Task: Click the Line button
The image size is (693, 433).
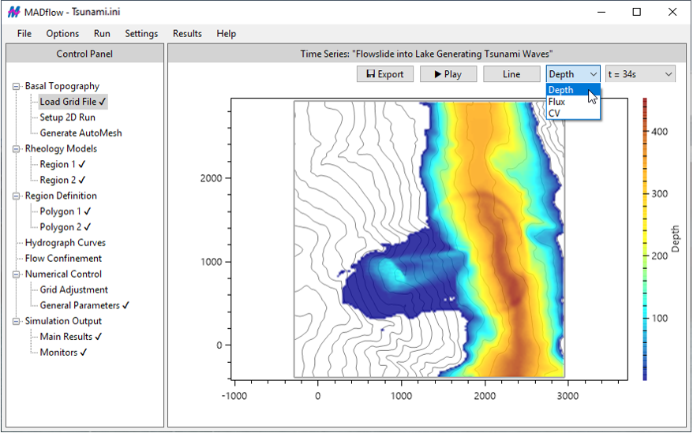Action: [x=511, y=74]
